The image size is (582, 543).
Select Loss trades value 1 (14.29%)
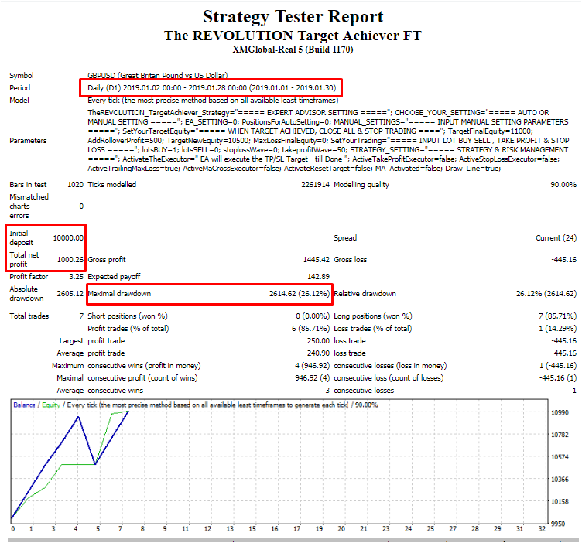click(x=557, y=328)
